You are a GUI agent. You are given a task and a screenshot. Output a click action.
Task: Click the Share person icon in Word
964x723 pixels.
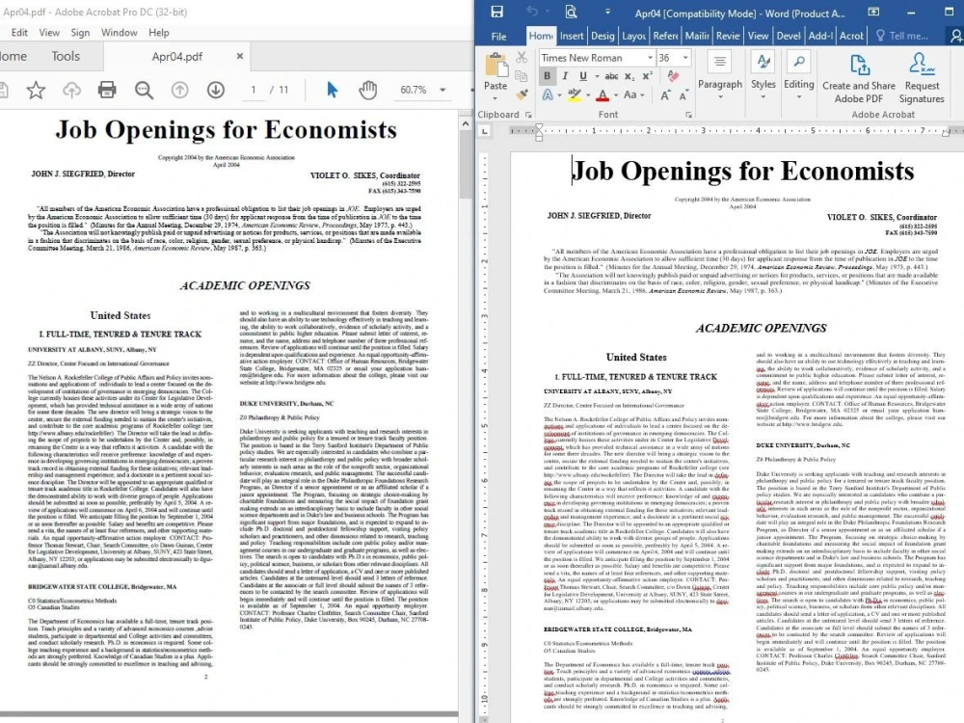point(955,37)
